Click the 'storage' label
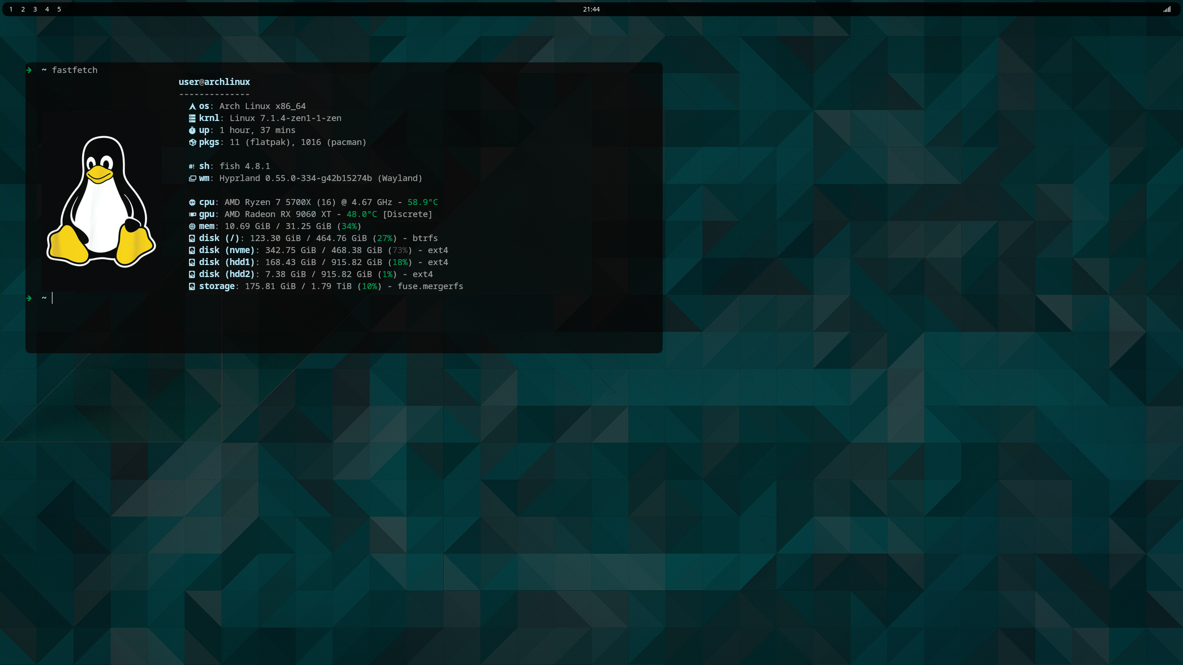Image resolution: width=1183 pixels, height=665 pixels. [217, 286]
